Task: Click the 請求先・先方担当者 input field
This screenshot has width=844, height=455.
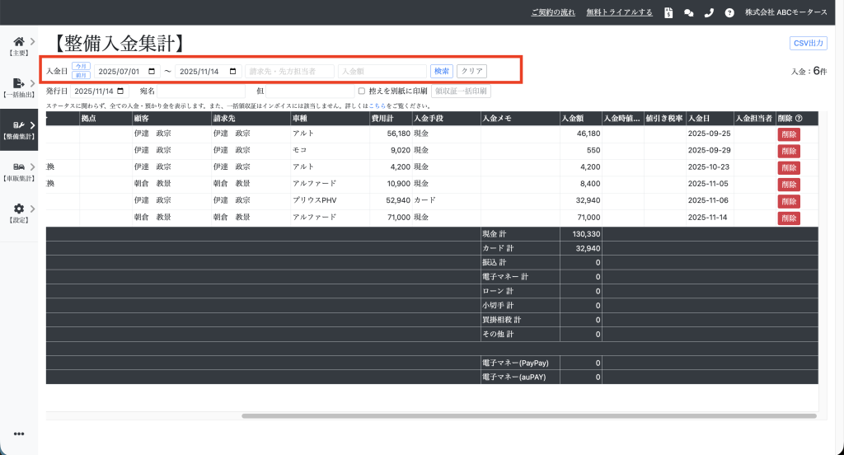Action: 289,72
